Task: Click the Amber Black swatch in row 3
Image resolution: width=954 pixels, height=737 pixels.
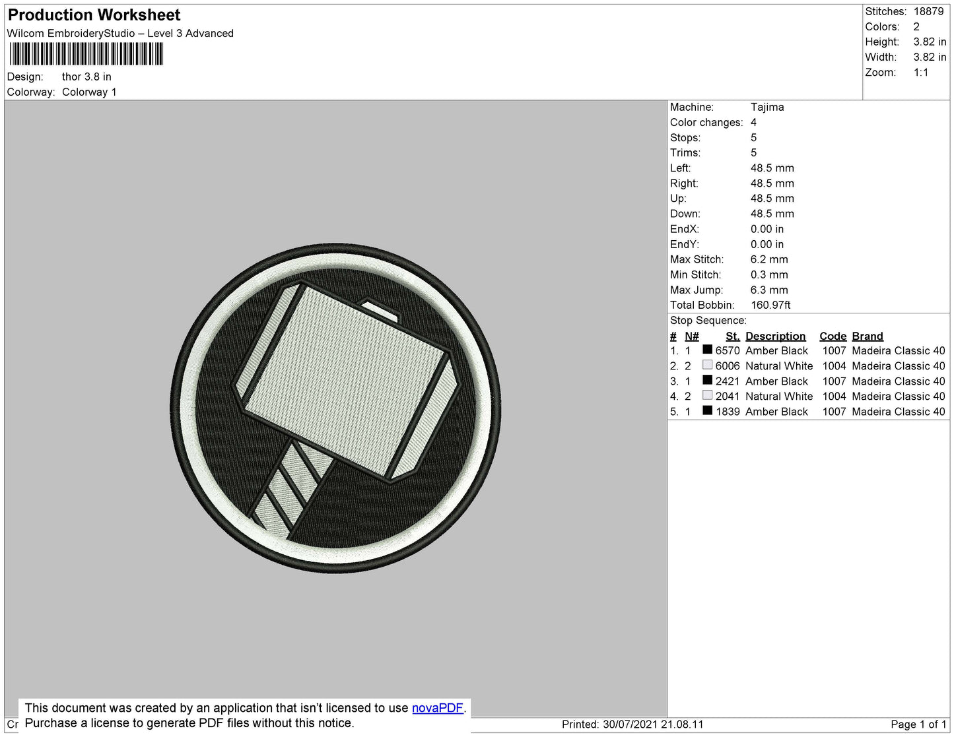Action: pos(707,380)
